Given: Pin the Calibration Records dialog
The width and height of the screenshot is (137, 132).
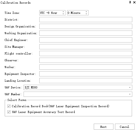Looking at the screenshot, I should [x=130, y=2].
